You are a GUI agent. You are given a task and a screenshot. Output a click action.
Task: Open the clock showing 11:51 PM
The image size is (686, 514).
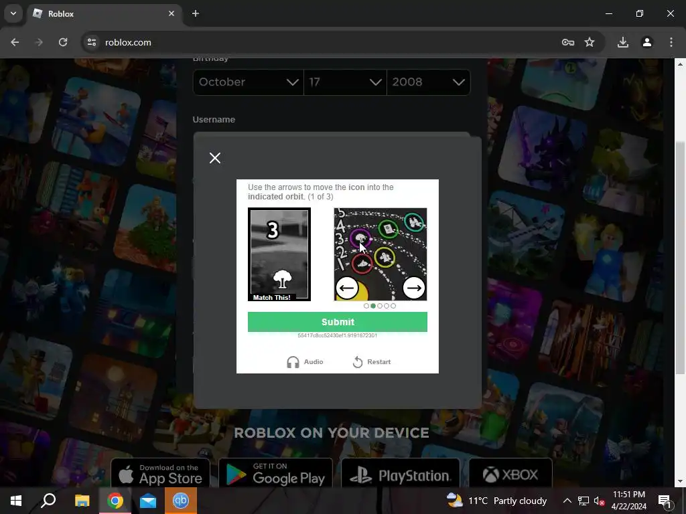coord(628,501)
